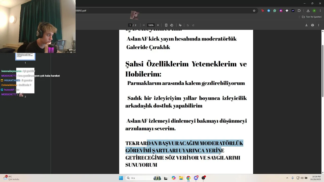Click the chat username ColonelAlone
This screenshot has height=182, width=324.
tap(9, 85)
